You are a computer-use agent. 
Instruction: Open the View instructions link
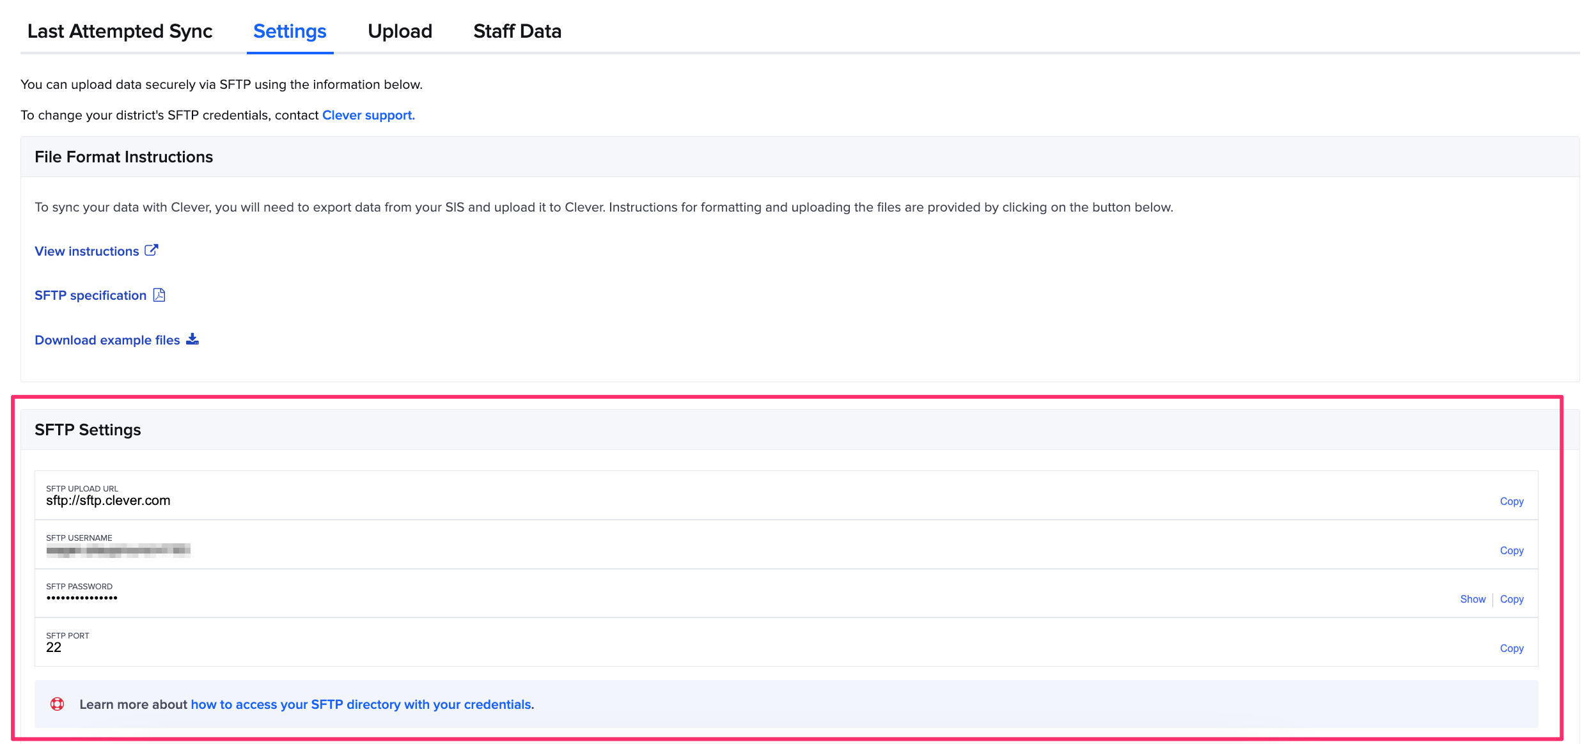(x=86, y=251)
